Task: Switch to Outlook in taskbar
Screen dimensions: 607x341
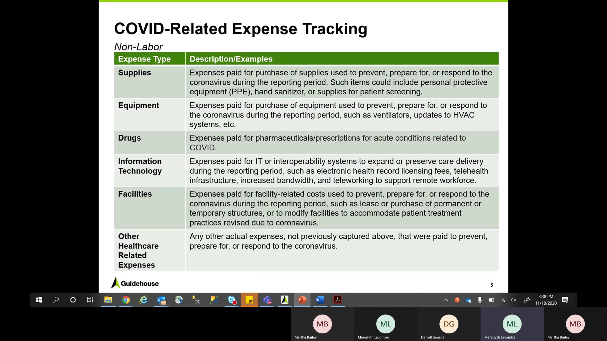Action: 161,300
